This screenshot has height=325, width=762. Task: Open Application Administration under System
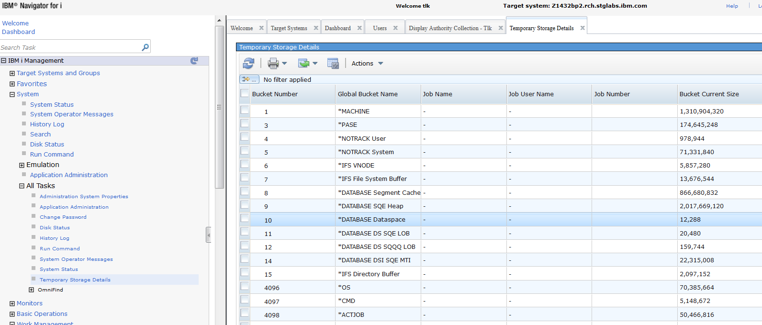pyautogui.click(x=69, y=175)
